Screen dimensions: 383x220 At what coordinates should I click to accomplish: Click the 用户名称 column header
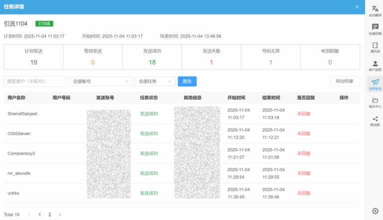16,98
